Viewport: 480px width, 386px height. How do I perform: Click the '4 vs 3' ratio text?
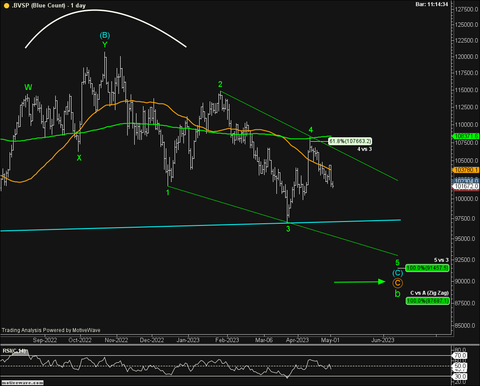pyautogui.click(x=365, y=149)
